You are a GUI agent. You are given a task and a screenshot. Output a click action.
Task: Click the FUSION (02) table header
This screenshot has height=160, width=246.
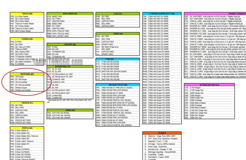[27, 39]
